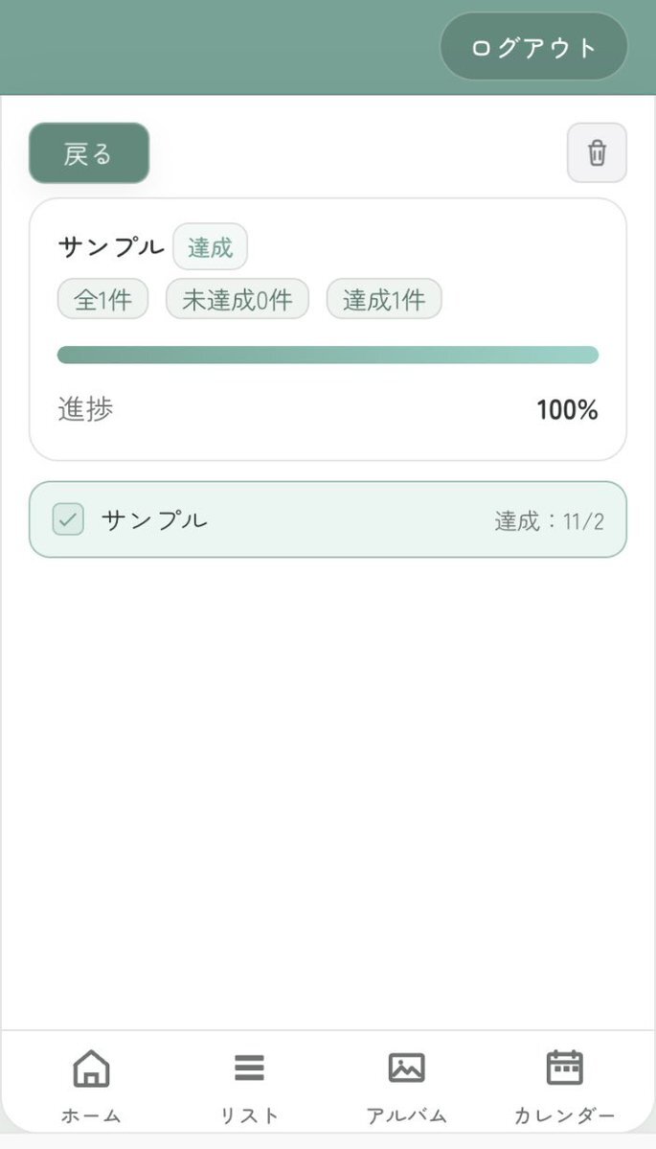Open the アルバム tab label
Screen dimensions: 656x1149
pyautogui.click(x=406, y=1115)
